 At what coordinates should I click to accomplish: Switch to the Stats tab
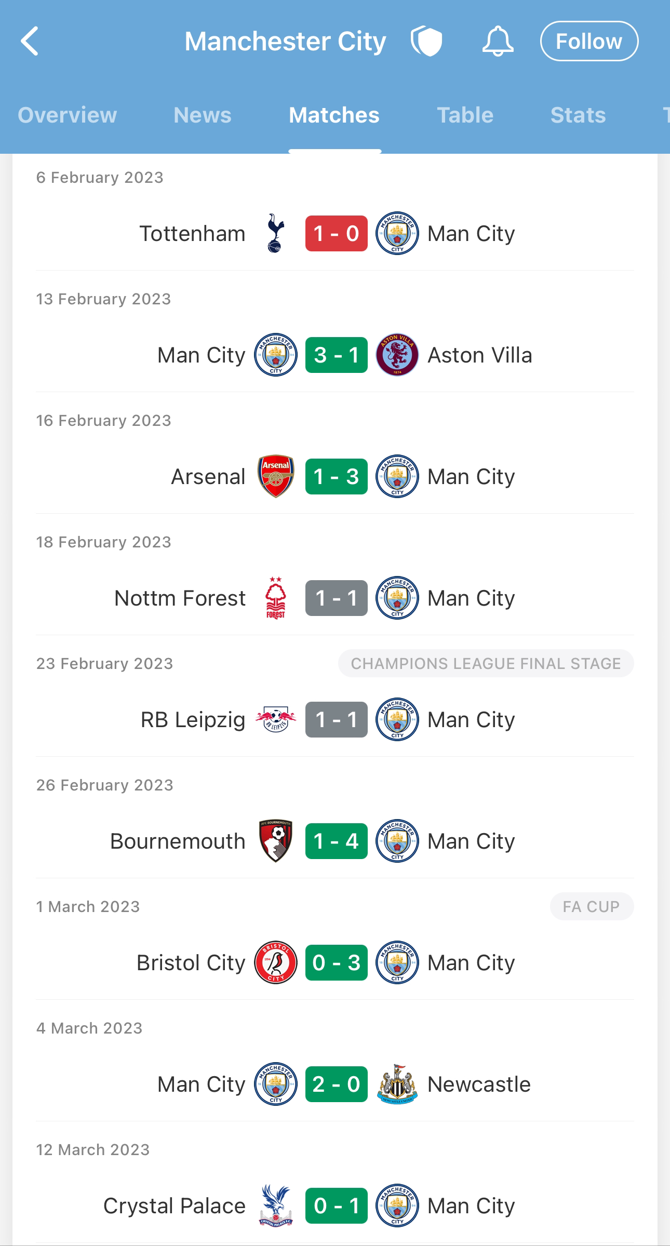[578, 115]
